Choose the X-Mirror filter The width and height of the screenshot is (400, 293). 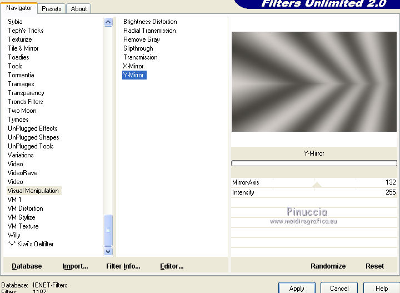point(133,66)
